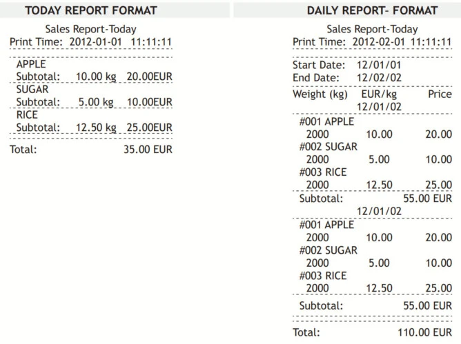Click the 35.00 EUR total amount
Viewport: 461px width, 344px height.
(148, 149)
